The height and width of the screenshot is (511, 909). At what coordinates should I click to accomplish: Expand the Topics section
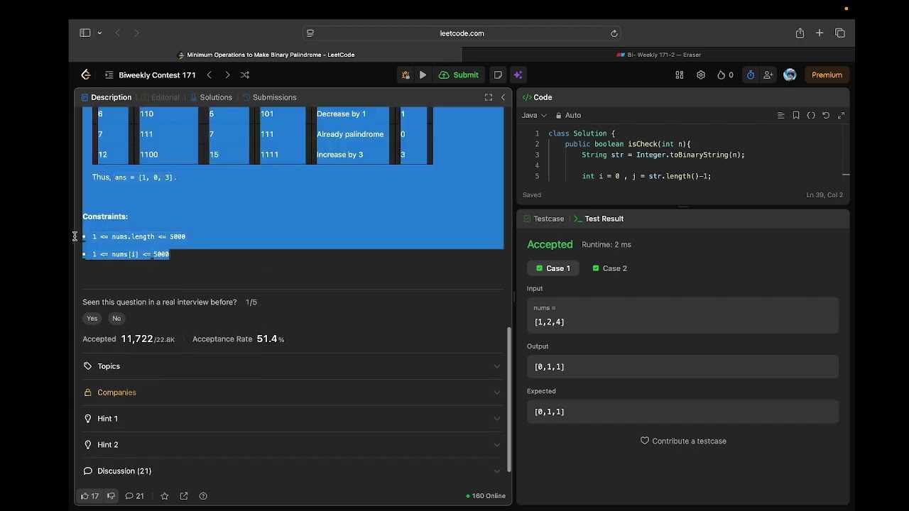click(292, 366)
